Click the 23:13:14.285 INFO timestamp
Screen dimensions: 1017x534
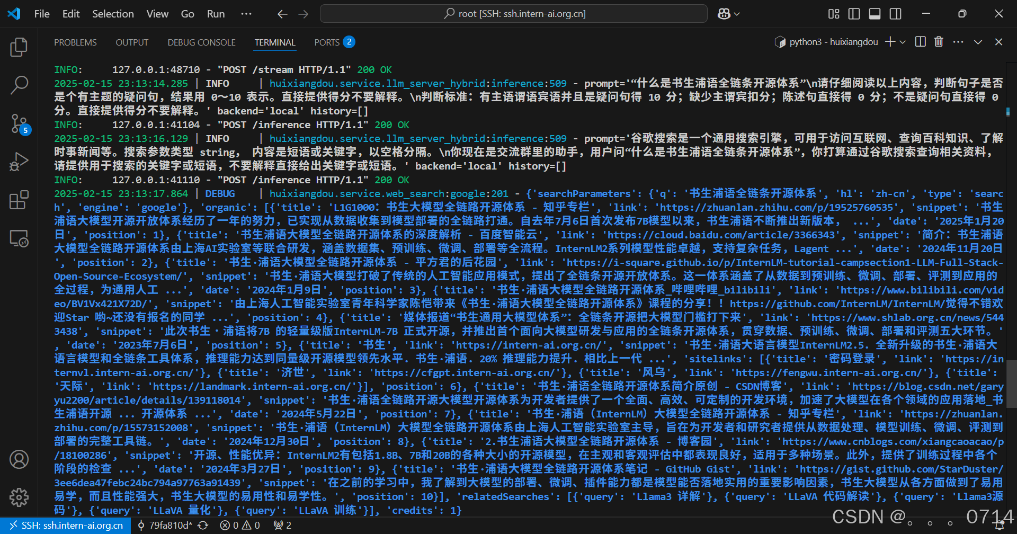point(121,84)
